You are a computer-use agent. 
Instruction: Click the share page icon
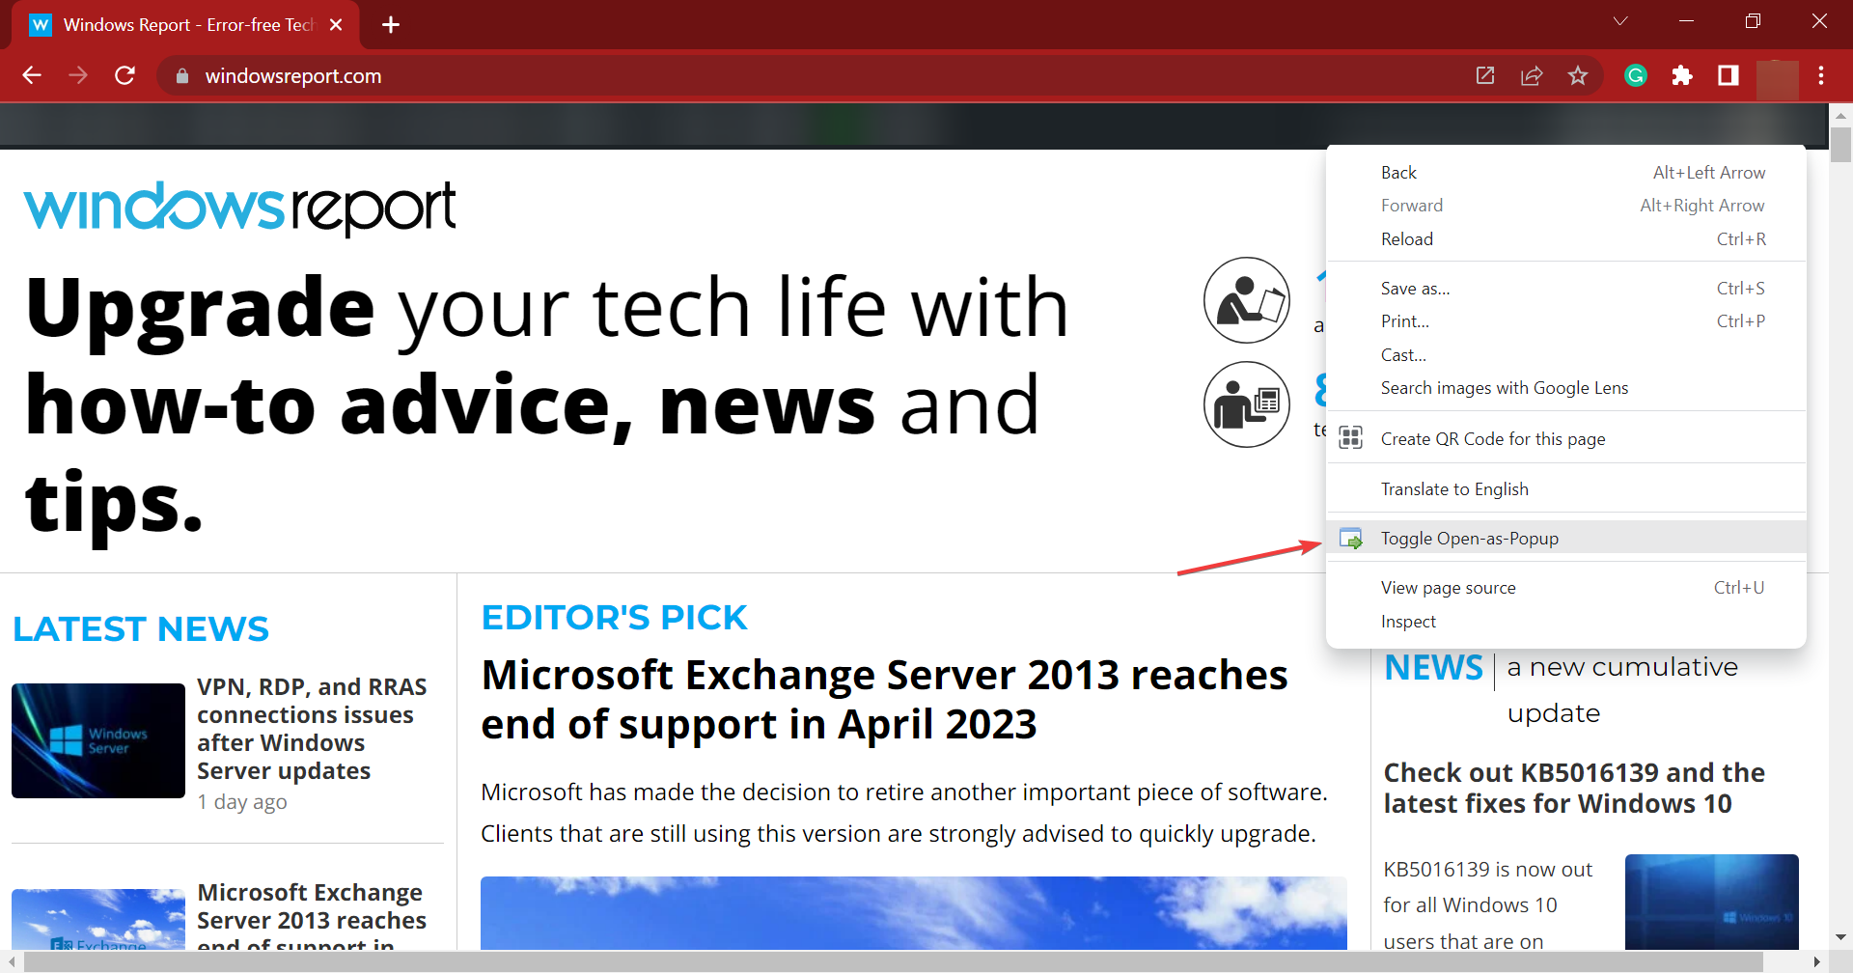[x=1532, y=75]
